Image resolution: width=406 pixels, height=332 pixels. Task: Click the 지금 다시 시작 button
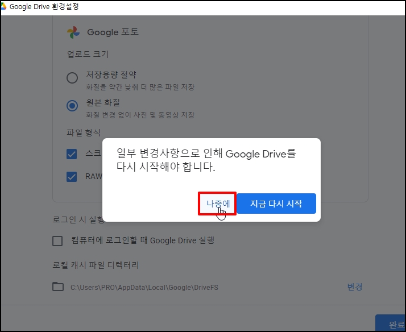point(276,204)
